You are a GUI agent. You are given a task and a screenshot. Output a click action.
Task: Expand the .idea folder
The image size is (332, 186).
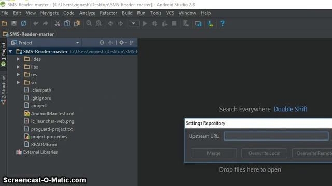[18, 59]
